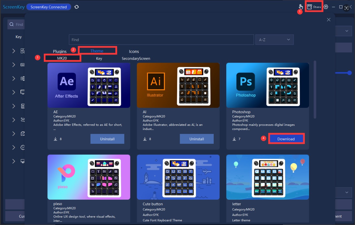Download the Photoshop theme
Image resolution: width=355 pixels, height=225 pixels.
pyautogui.click(x=286, y=139)
